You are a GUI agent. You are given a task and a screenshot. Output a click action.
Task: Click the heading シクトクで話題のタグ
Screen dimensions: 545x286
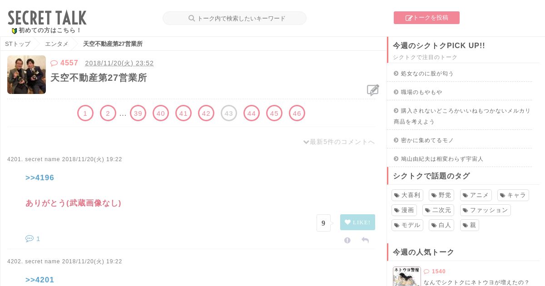(431, 176)
